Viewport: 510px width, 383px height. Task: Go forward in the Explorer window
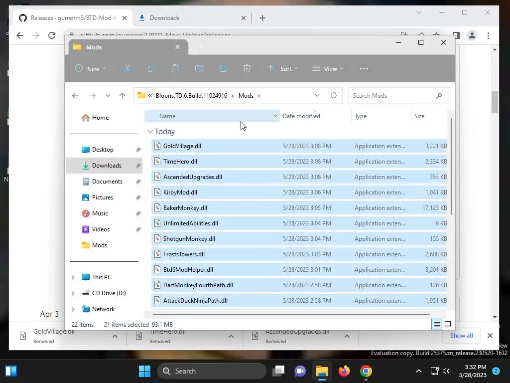tap(92, 96)
